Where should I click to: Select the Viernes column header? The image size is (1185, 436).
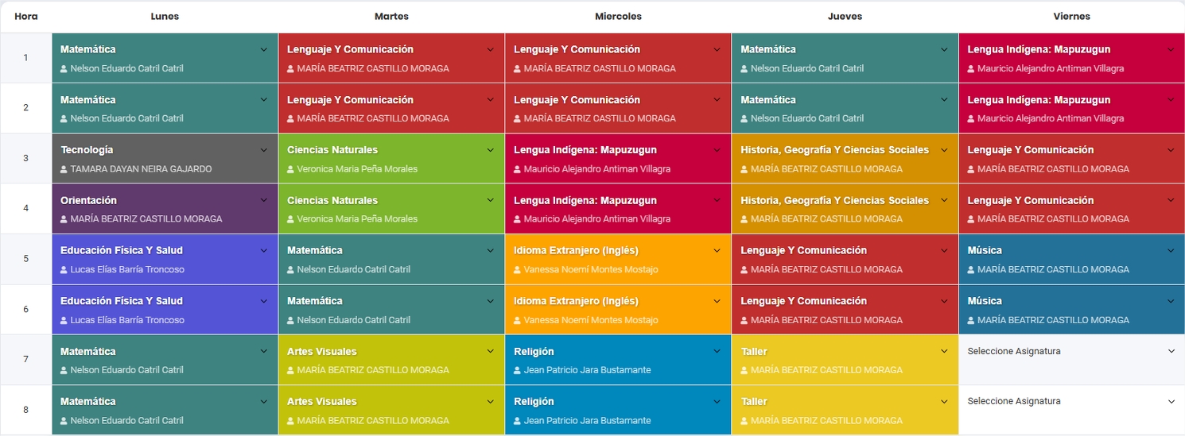(x=1071, y=16)
